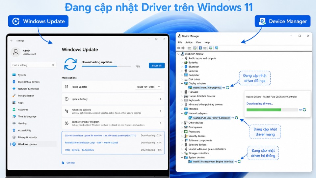Click the green driver download progress bar
Screen dimensions: 316x178
tap(272, 109)
